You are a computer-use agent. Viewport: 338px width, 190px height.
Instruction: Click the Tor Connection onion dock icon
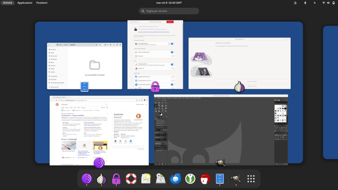(x=101, y=178)
